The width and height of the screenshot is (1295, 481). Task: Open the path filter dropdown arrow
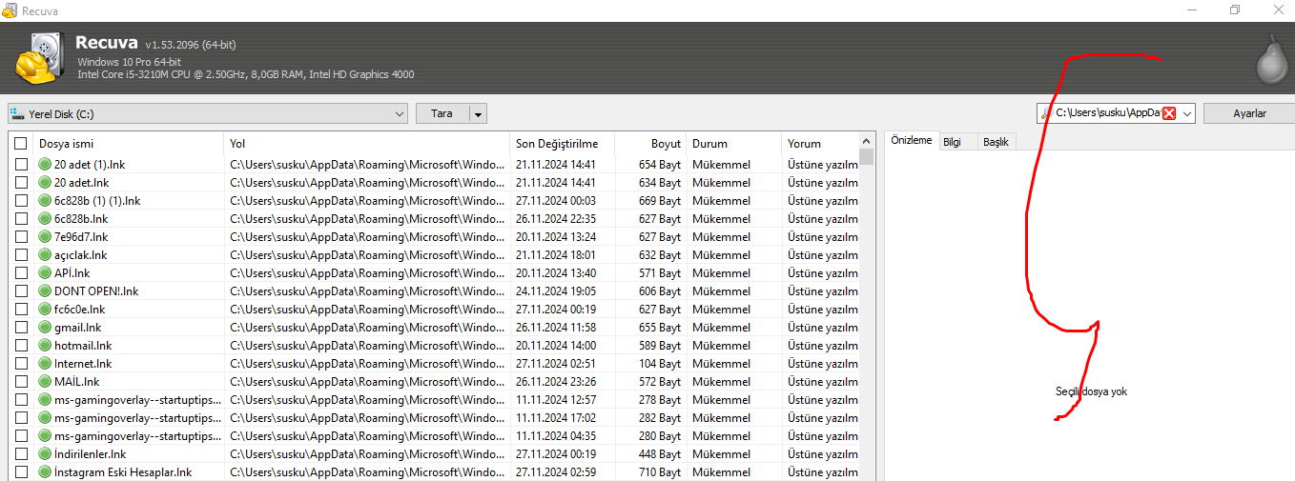(1187, 114)
